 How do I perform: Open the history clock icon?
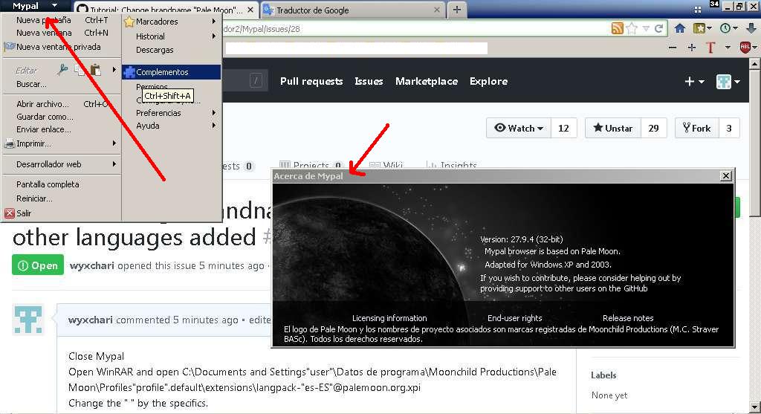tap(725, 29)
